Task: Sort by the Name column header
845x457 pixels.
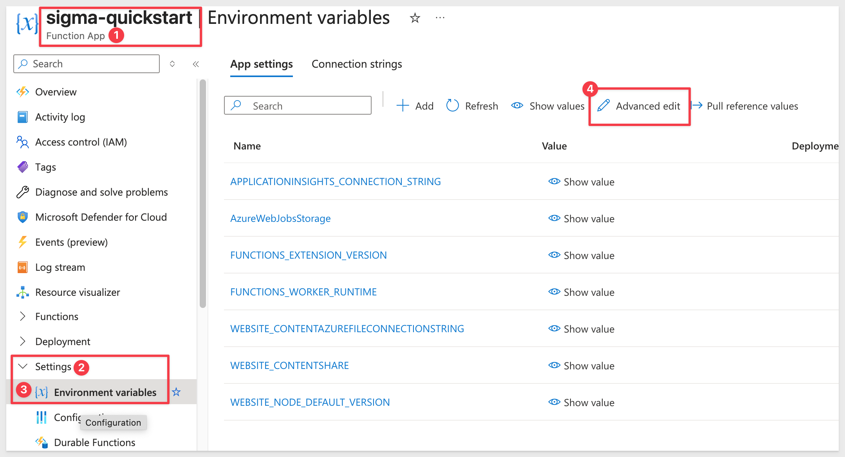Action: coord(247,146)
